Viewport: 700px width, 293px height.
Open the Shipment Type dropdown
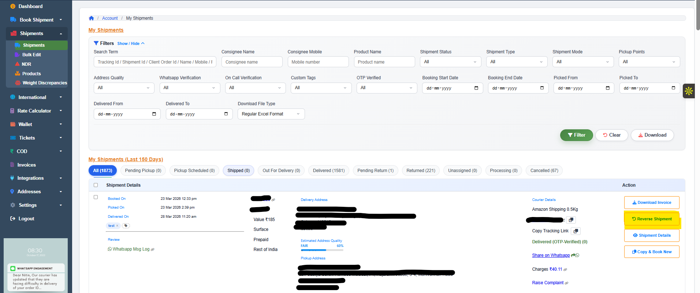click(517, 62)
